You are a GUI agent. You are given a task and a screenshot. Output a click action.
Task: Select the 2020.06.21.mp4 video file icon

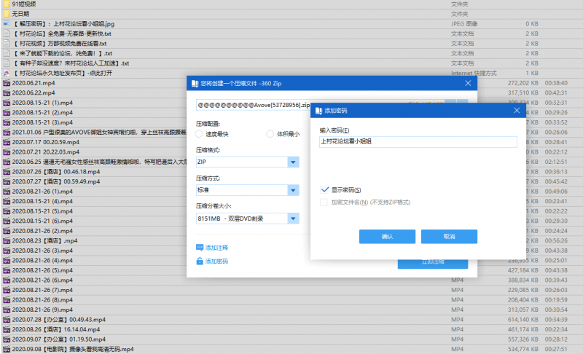coord(7,83)
